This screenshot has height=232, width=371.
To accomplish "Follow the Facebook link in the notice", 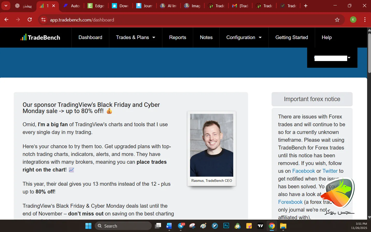I will [303, 171].
